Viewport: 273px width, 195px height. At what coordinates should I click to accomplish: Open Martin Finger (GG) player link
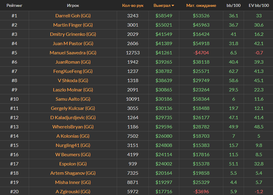click(73, 25)
